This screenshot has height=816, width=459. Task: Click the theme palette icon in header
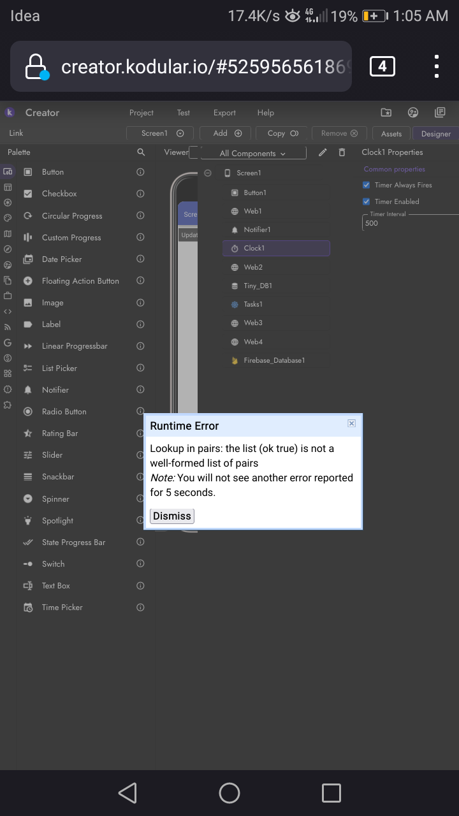pos(413,113)
